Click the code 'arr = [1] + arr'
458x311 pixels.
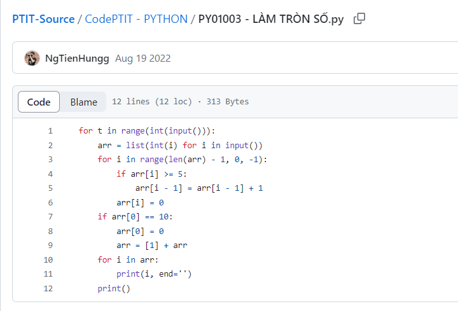coord(152,245)
